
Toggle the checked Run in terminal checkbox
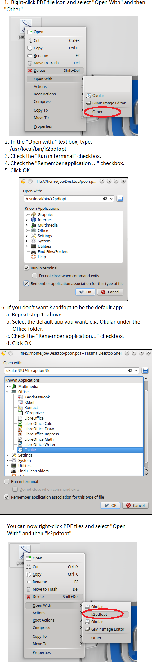(x=26, y=268)
